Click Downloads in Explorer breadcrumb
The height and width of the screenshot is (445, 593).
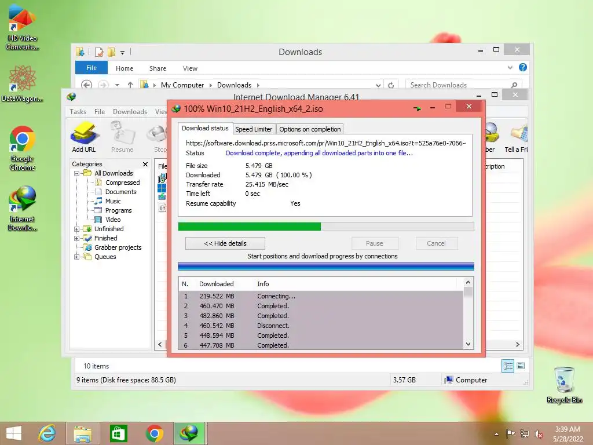tap(234, 85)
